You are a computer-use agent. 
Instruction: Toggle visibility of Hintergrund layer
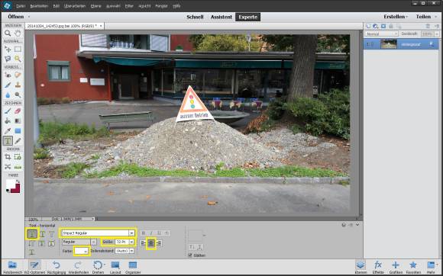(x=368, y=44)
